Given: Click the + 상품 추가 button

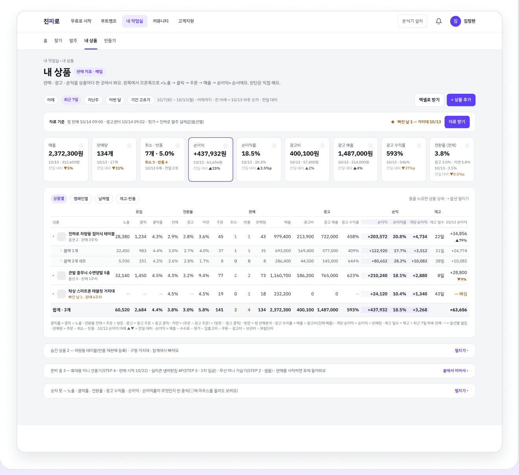Looking at the screenshot, I should click(x=461, y=100).
